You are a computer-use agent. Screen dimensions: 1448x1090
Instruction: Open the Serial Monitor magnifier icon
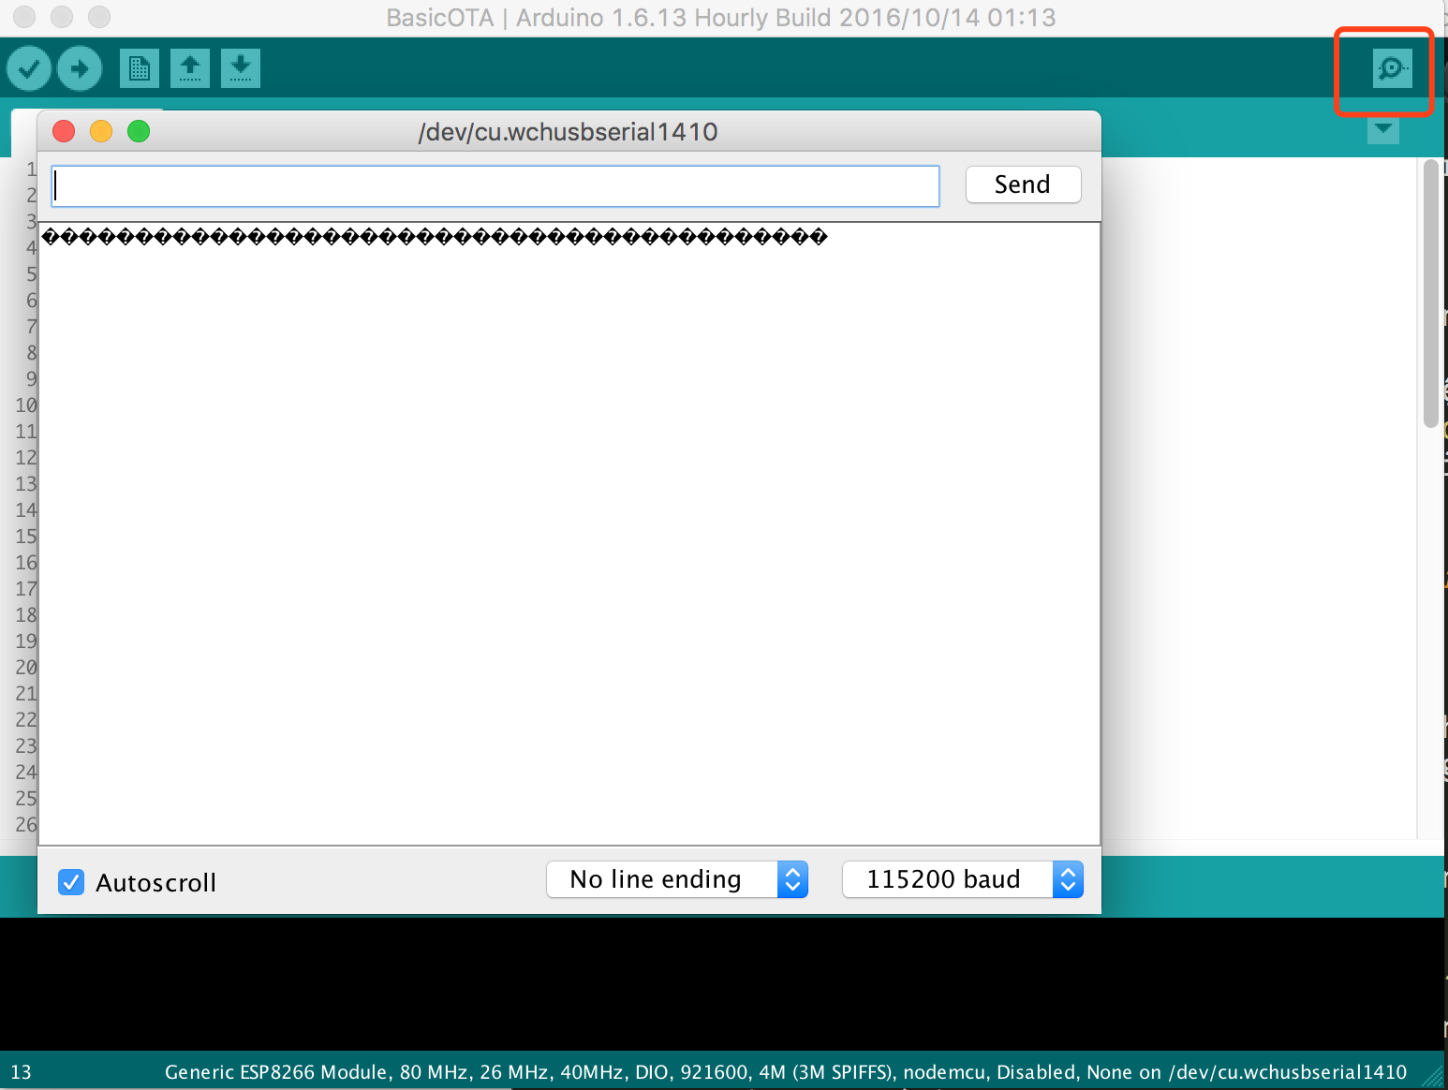[x=1392, y=68]
